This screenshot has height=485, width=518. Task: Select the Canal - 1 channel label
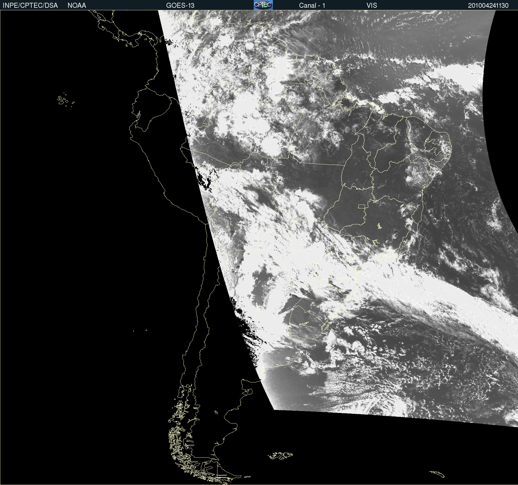(x=312, y=5)
